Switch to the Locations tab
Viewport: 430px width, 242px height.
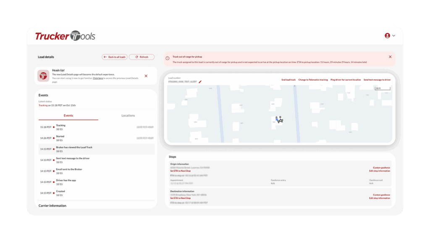pyautogui.click(x=128, y=116)
